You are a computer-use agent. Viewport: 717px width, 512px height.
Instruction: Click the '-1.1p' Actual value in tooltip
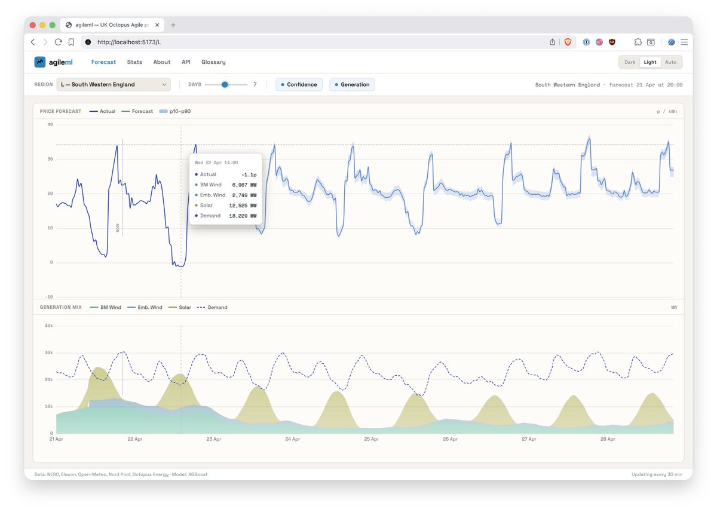(249, 174)
